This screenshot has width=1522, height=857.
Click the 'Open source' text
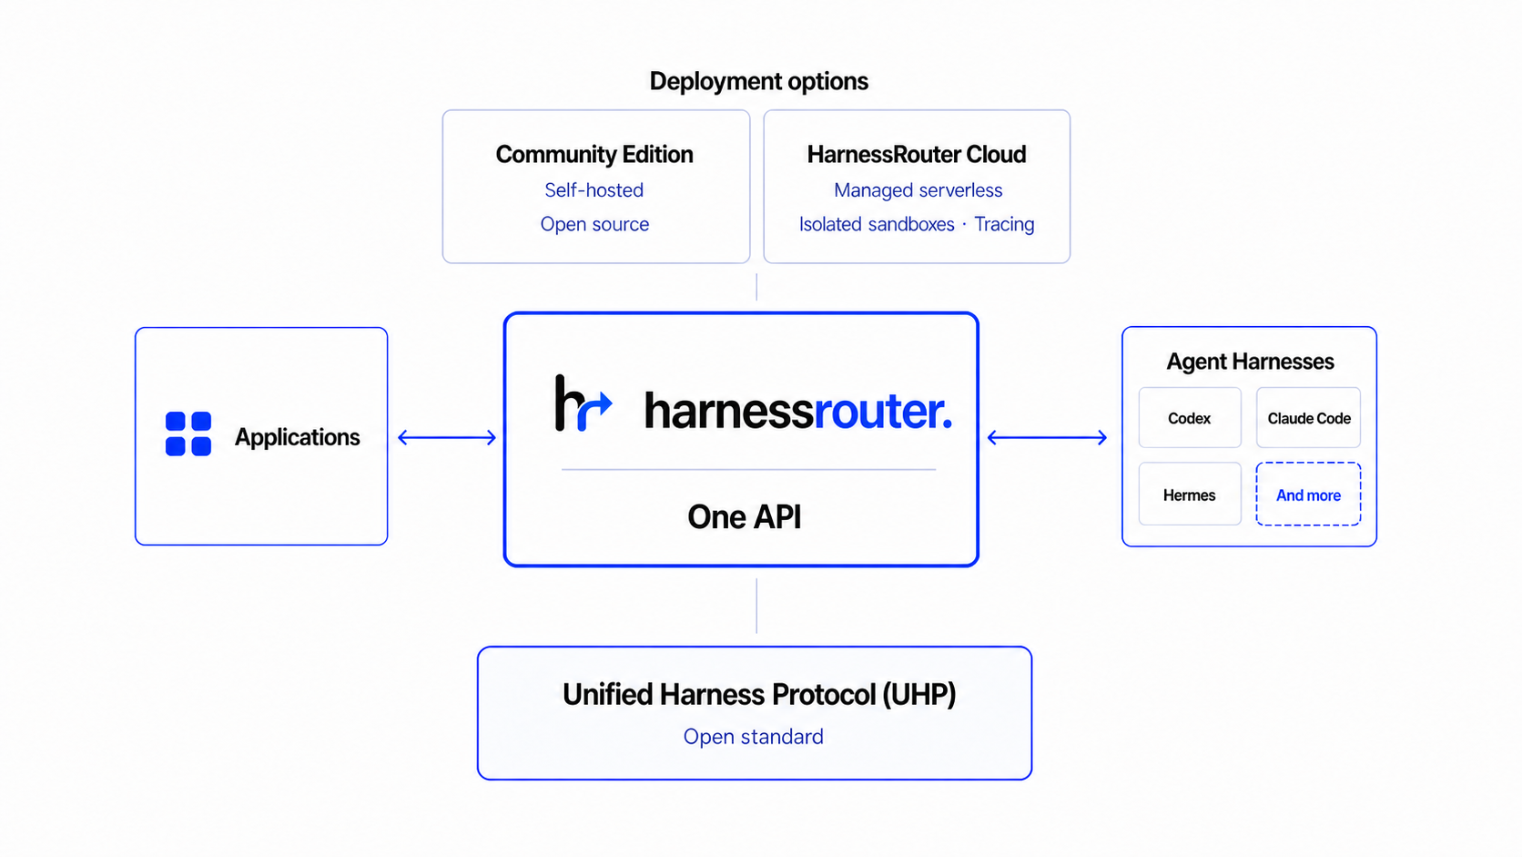594,224
